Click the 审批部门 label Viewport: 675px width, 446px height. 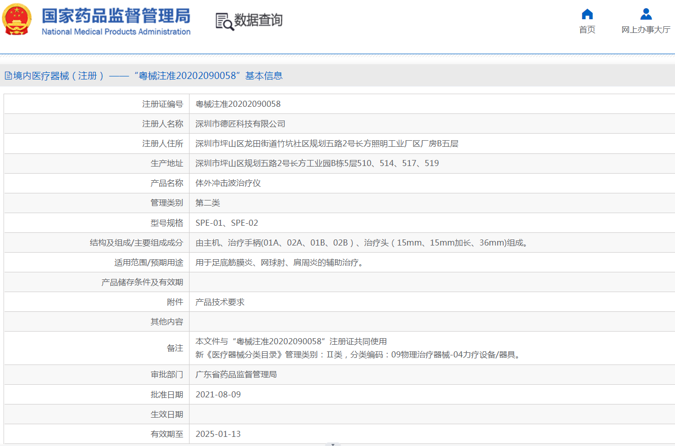tap(167, 375)
